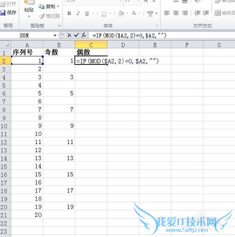The height and width of the screenshot is (237, 235).
Task: Click the 奇数 header cell
Action: coord(59,52)
